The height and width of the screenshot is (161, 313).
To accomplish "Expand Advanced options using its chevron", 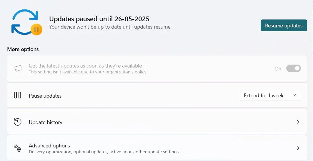I will pyautogui.click(x=298, y=148).
